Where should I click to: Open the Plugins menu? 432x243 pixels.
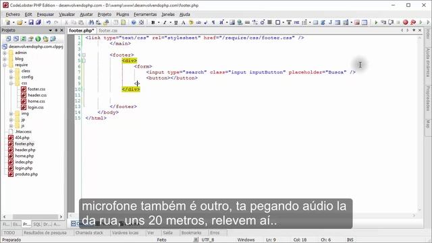[122, 14]
